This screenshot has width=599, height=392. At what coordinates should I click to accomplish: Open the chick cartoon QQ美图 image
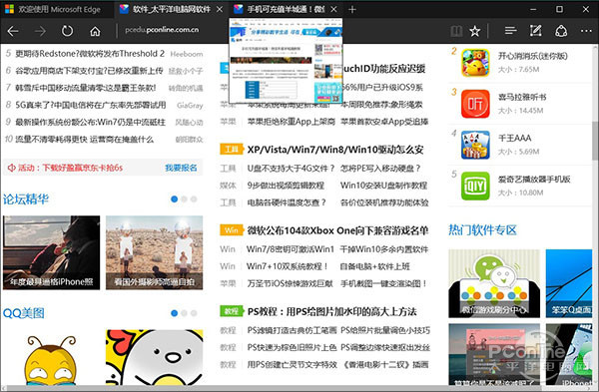(x=155, y=357)
